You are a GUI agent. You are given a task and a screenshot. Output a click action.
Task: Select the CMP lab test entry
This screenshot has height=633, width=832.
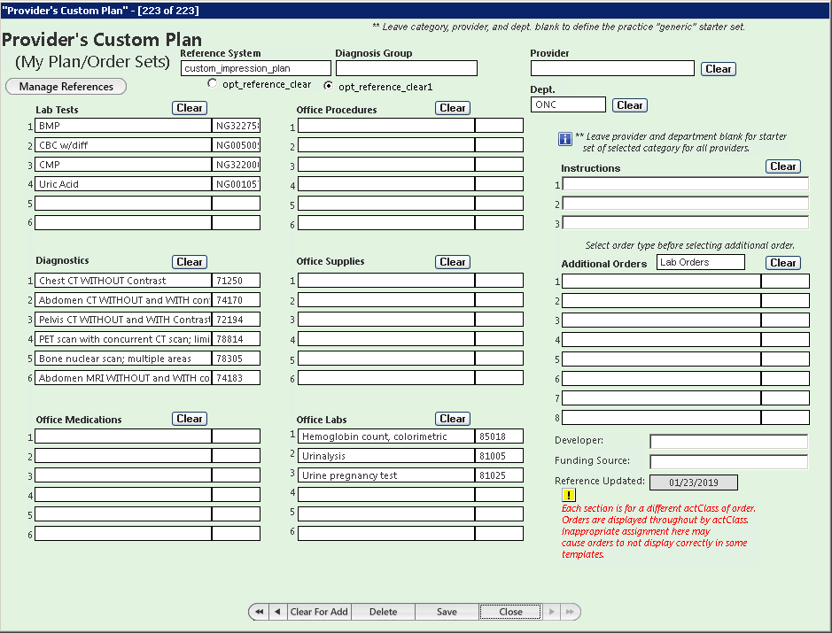click(x=123, y=165)
